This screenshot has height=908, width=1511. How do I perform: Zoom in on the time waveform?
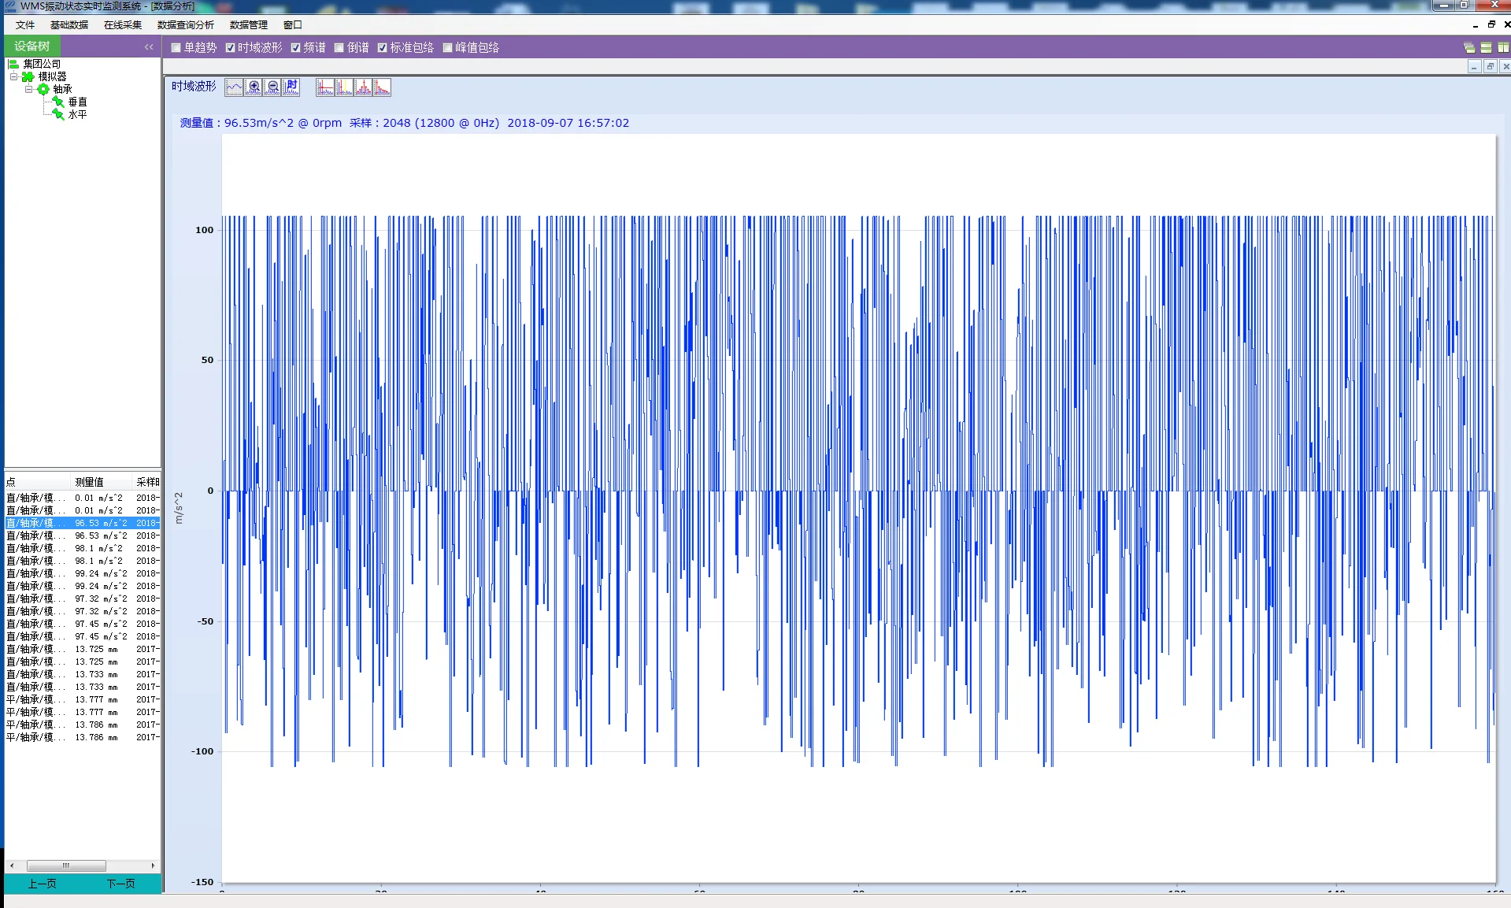click(x=254, y=87)
